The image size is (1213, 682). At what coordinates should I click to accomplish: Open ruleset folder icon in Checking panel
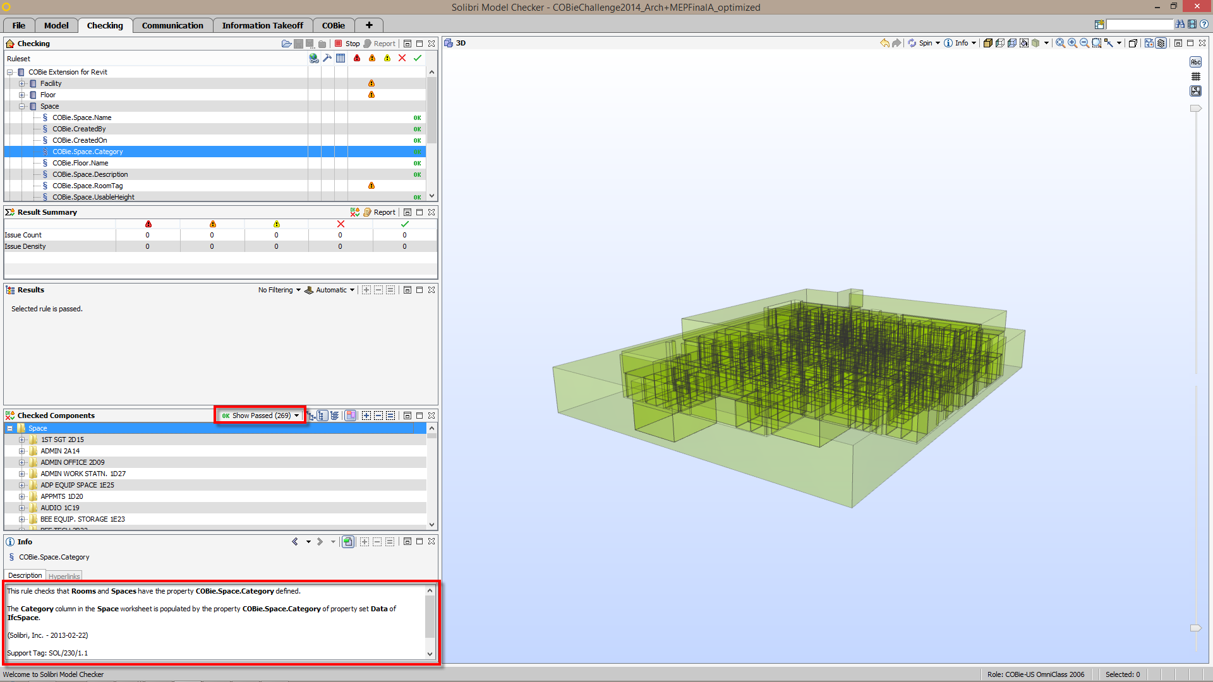point(286,44)
